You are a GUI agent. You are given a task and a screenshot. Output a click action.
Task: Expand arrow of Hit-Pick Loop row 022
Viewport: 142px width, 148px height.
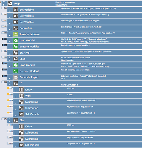(x=9, y=60)
